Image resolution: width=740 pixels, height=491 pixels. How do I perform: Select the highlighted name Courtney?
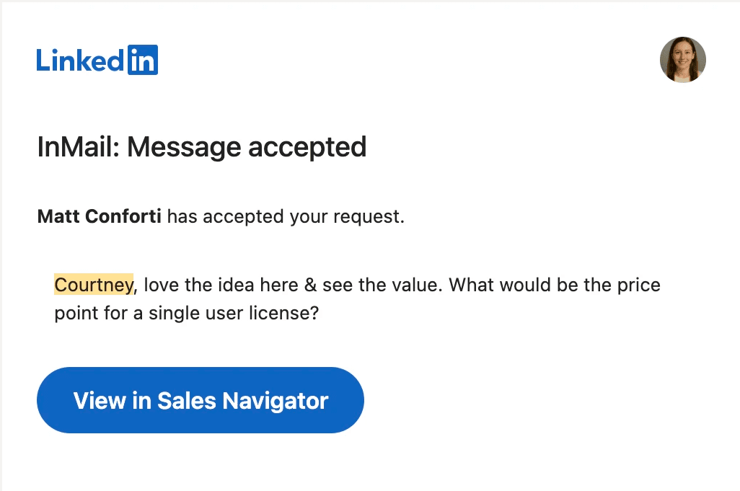pyautogui.click(x=94, y=285)
